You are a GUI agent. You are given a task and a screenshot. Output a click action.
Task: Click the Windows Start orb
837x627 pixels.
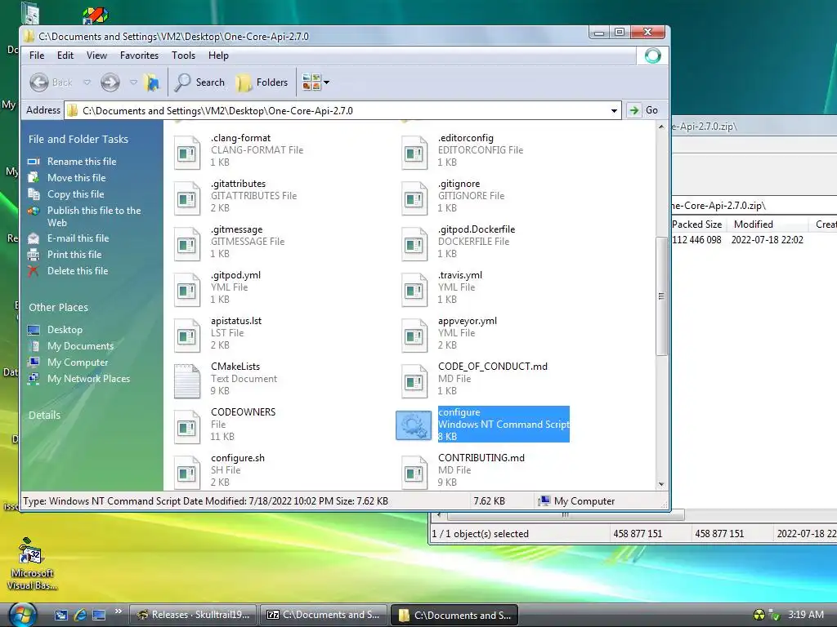(x=22, y=615)
